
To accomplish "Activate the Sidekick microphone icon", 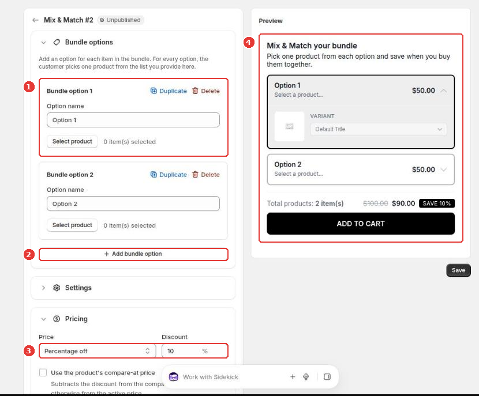I will click(306, 377).
